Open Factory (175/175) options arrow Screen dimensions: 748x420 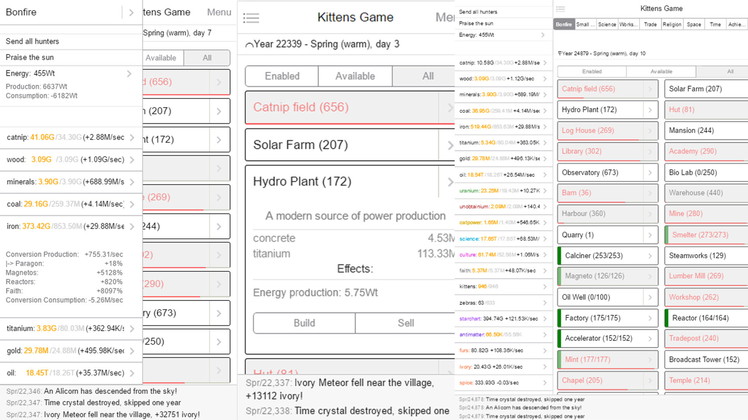(x=650, y=318)
